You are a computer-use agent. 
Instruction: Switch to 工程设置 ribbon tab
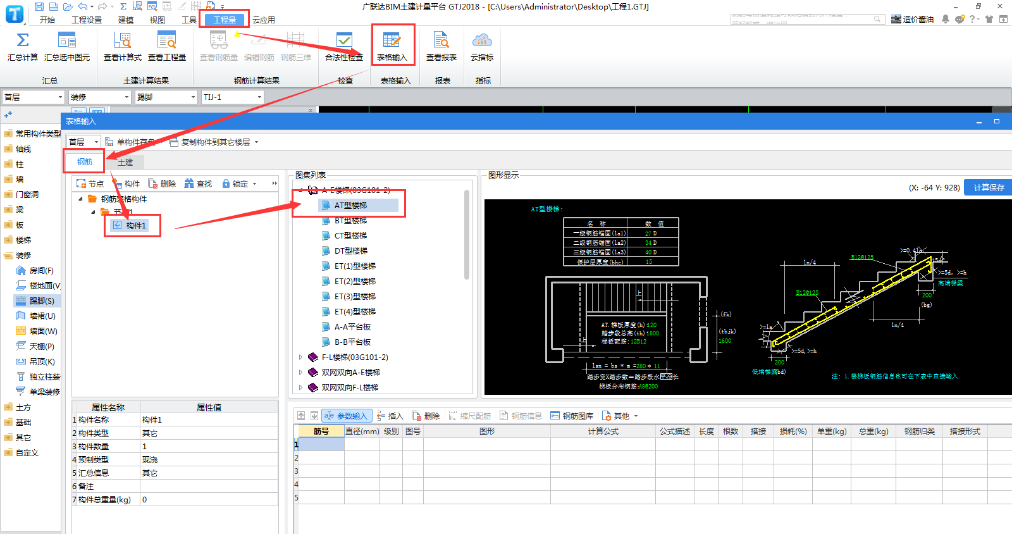tap(87, 20)
